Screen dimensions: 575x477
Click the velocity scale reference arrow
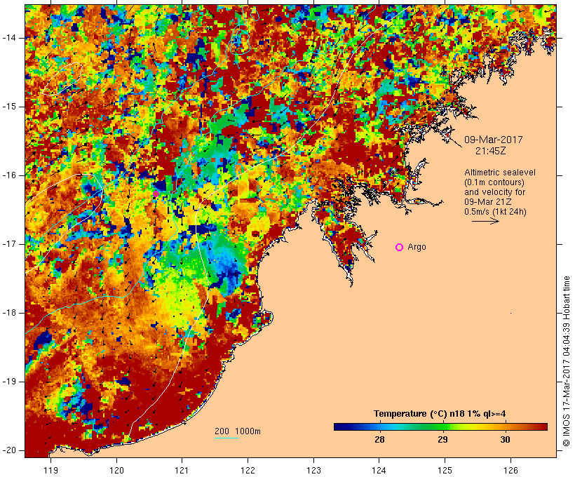point(485,221)
